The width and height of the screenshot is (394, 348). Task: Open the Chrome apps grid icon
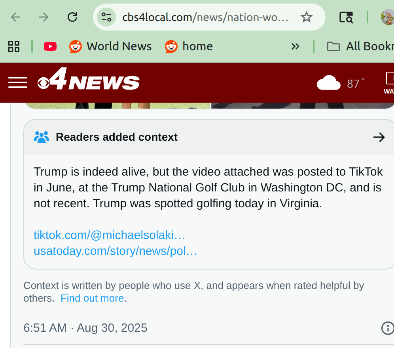pos(14,46)
